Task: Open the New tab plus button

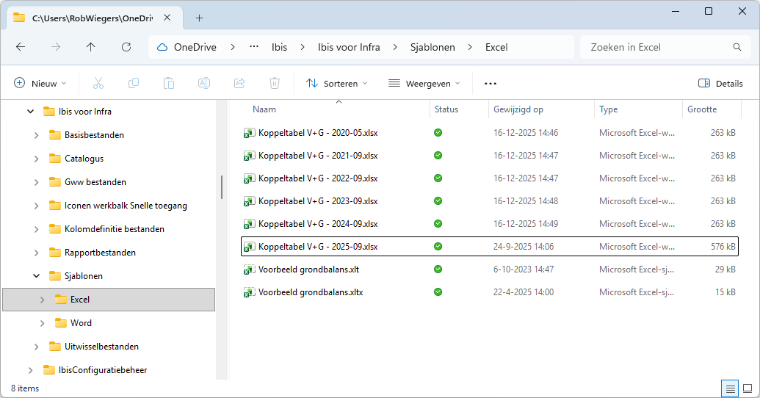Action: click(199, 18)
